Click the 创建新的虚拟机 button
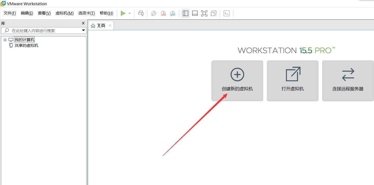Image resolution: width=374 pixels, height=185 pixels. tap(237, 81)
